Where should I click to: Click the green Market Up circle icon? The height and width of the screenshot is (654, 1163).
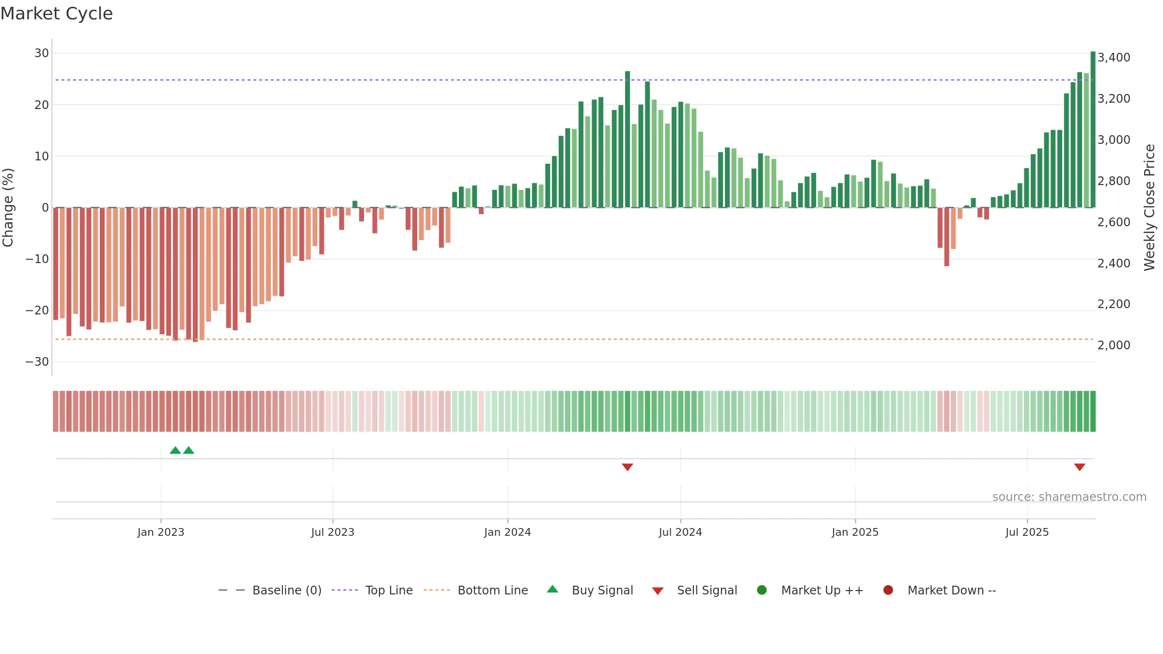(x=762, y=590)
